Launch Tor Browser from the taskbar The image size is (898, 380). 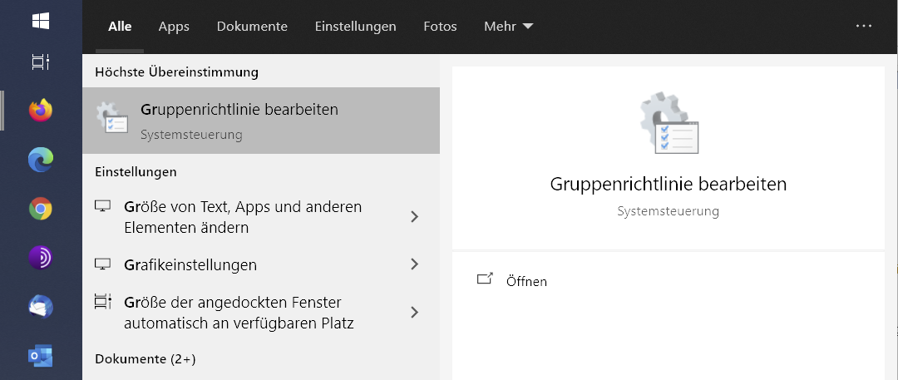pos(41,258)
